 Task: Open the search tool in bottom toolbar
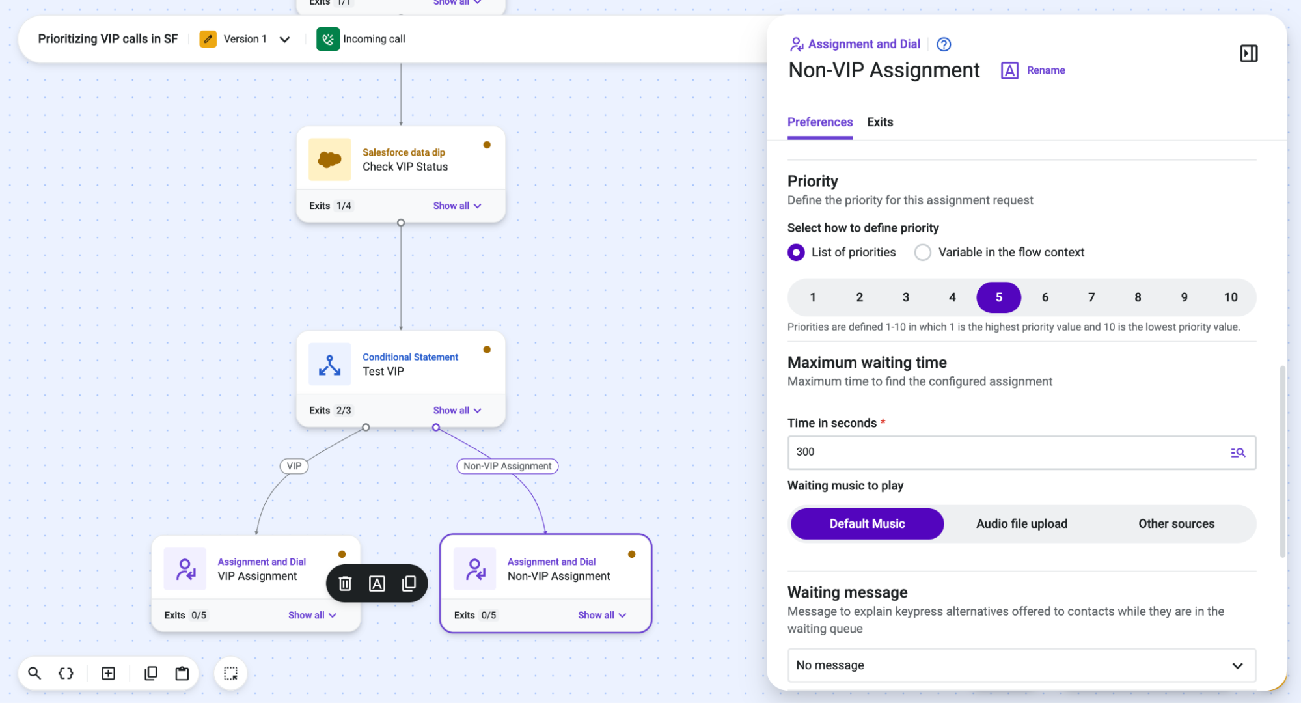[35, 673]
